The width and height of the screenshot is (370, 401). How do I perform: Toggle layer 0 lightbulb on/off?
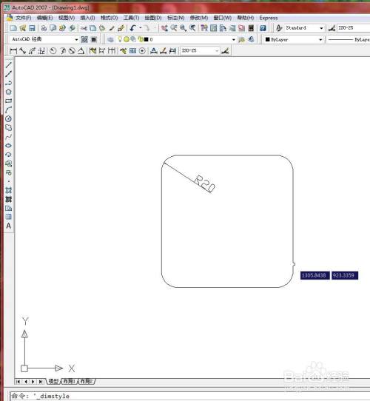tap(120, 39)
